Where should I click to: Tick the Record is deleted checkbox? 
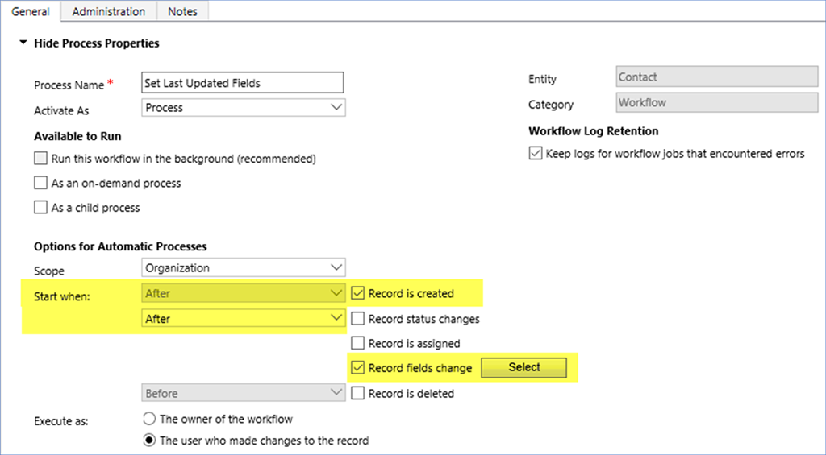[x=358, y=394]
